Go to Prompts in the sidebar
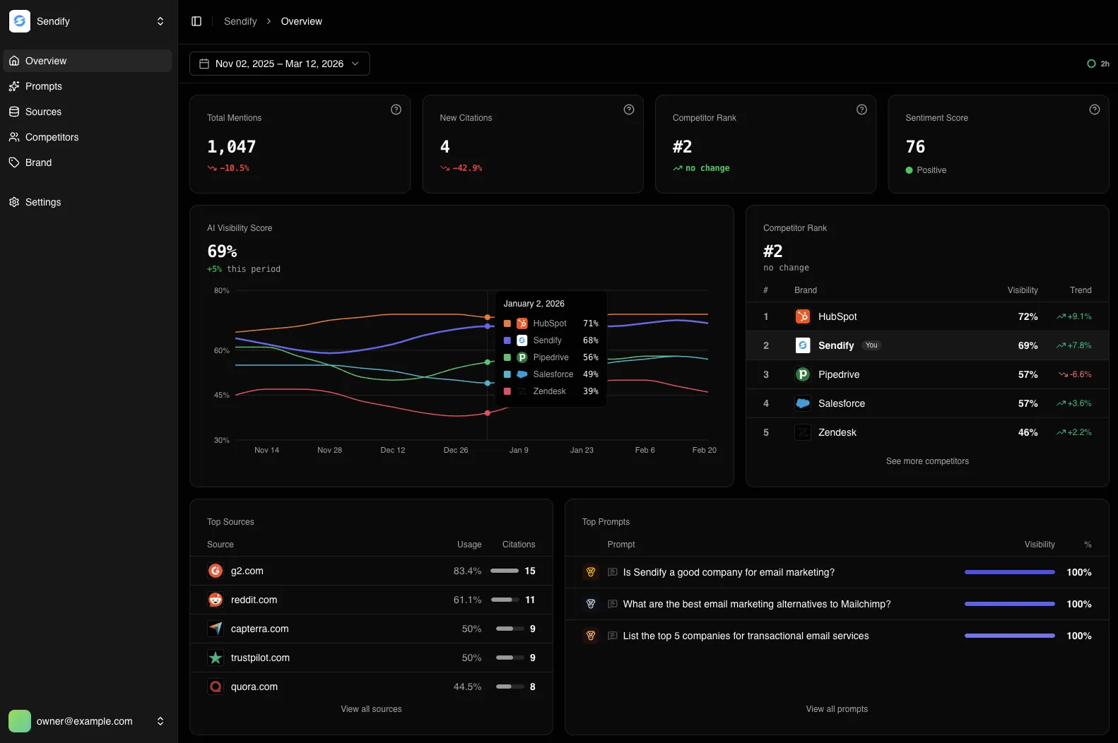 pyautogui.click(x=44, y=86)
